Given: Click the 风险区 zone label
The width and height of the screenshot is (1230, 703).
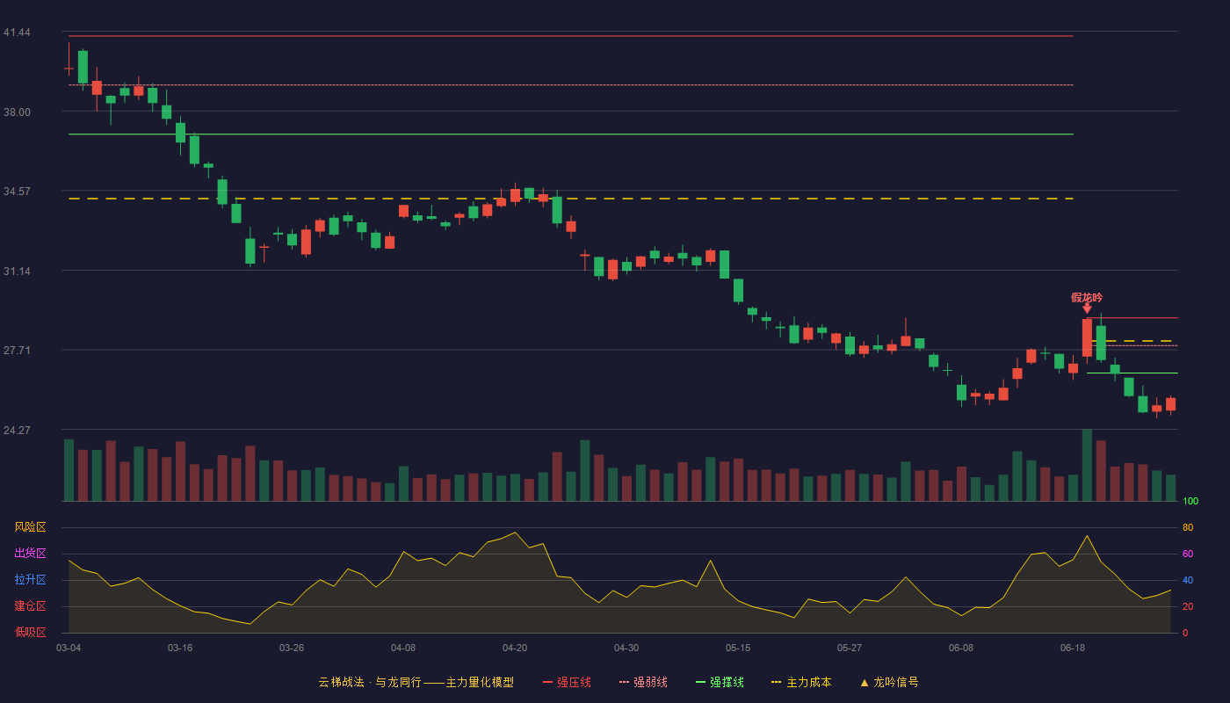Looking at the screenshot, I should pyautogui.click(x=30, y=527).
